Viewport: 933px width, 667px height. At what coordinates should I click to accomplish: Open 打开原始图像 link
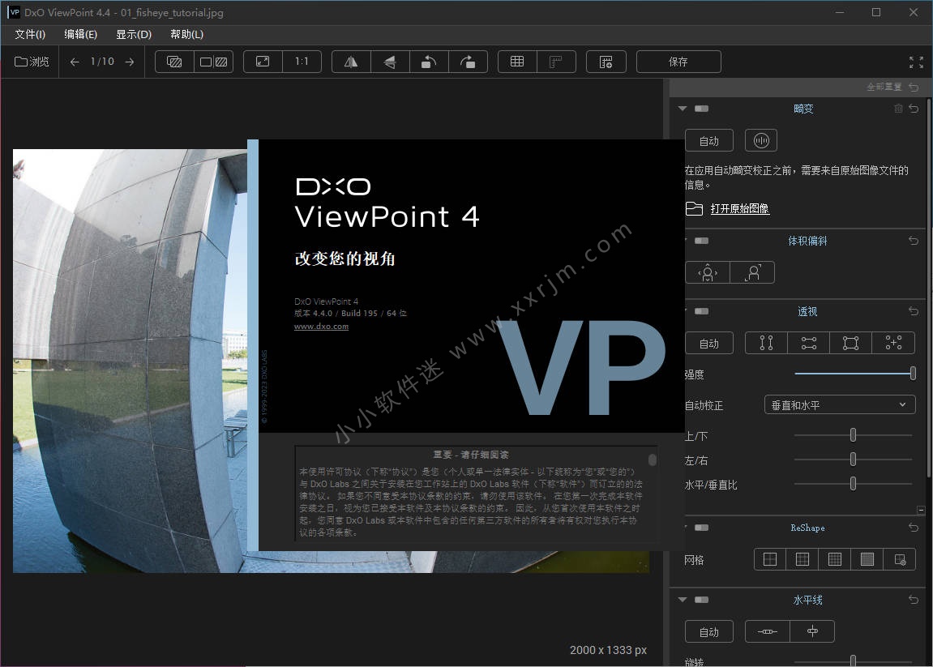tap(739, 208)
